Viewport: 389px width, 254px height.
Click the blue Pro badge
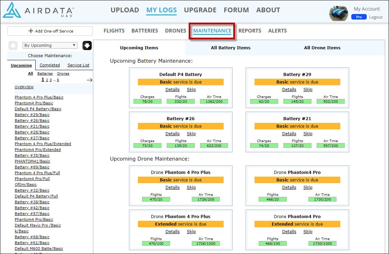pyautogui.click(x=359, y=17)
